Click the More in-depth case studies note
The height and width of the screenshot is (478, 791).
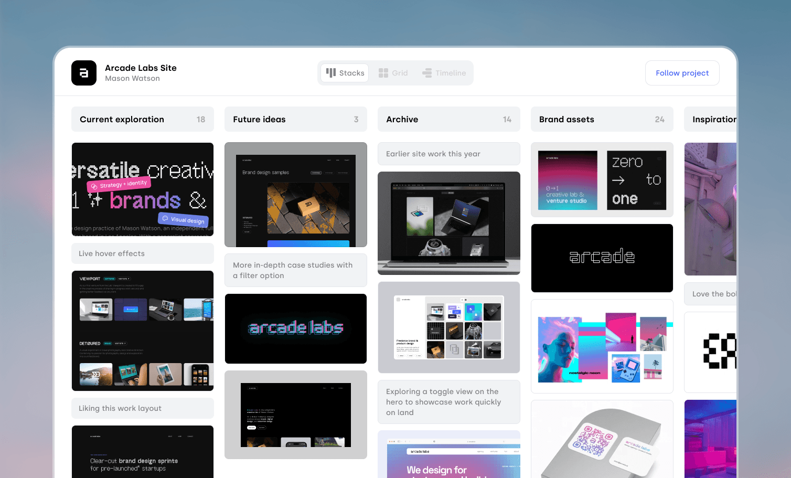pos(296,270)
